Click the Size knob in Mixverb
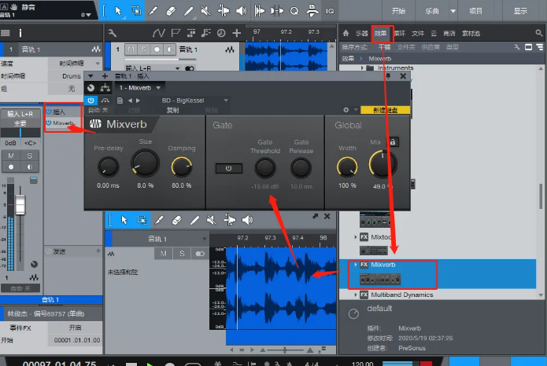The height and width of the screenshot is (366, 547). tap(145, 163)
